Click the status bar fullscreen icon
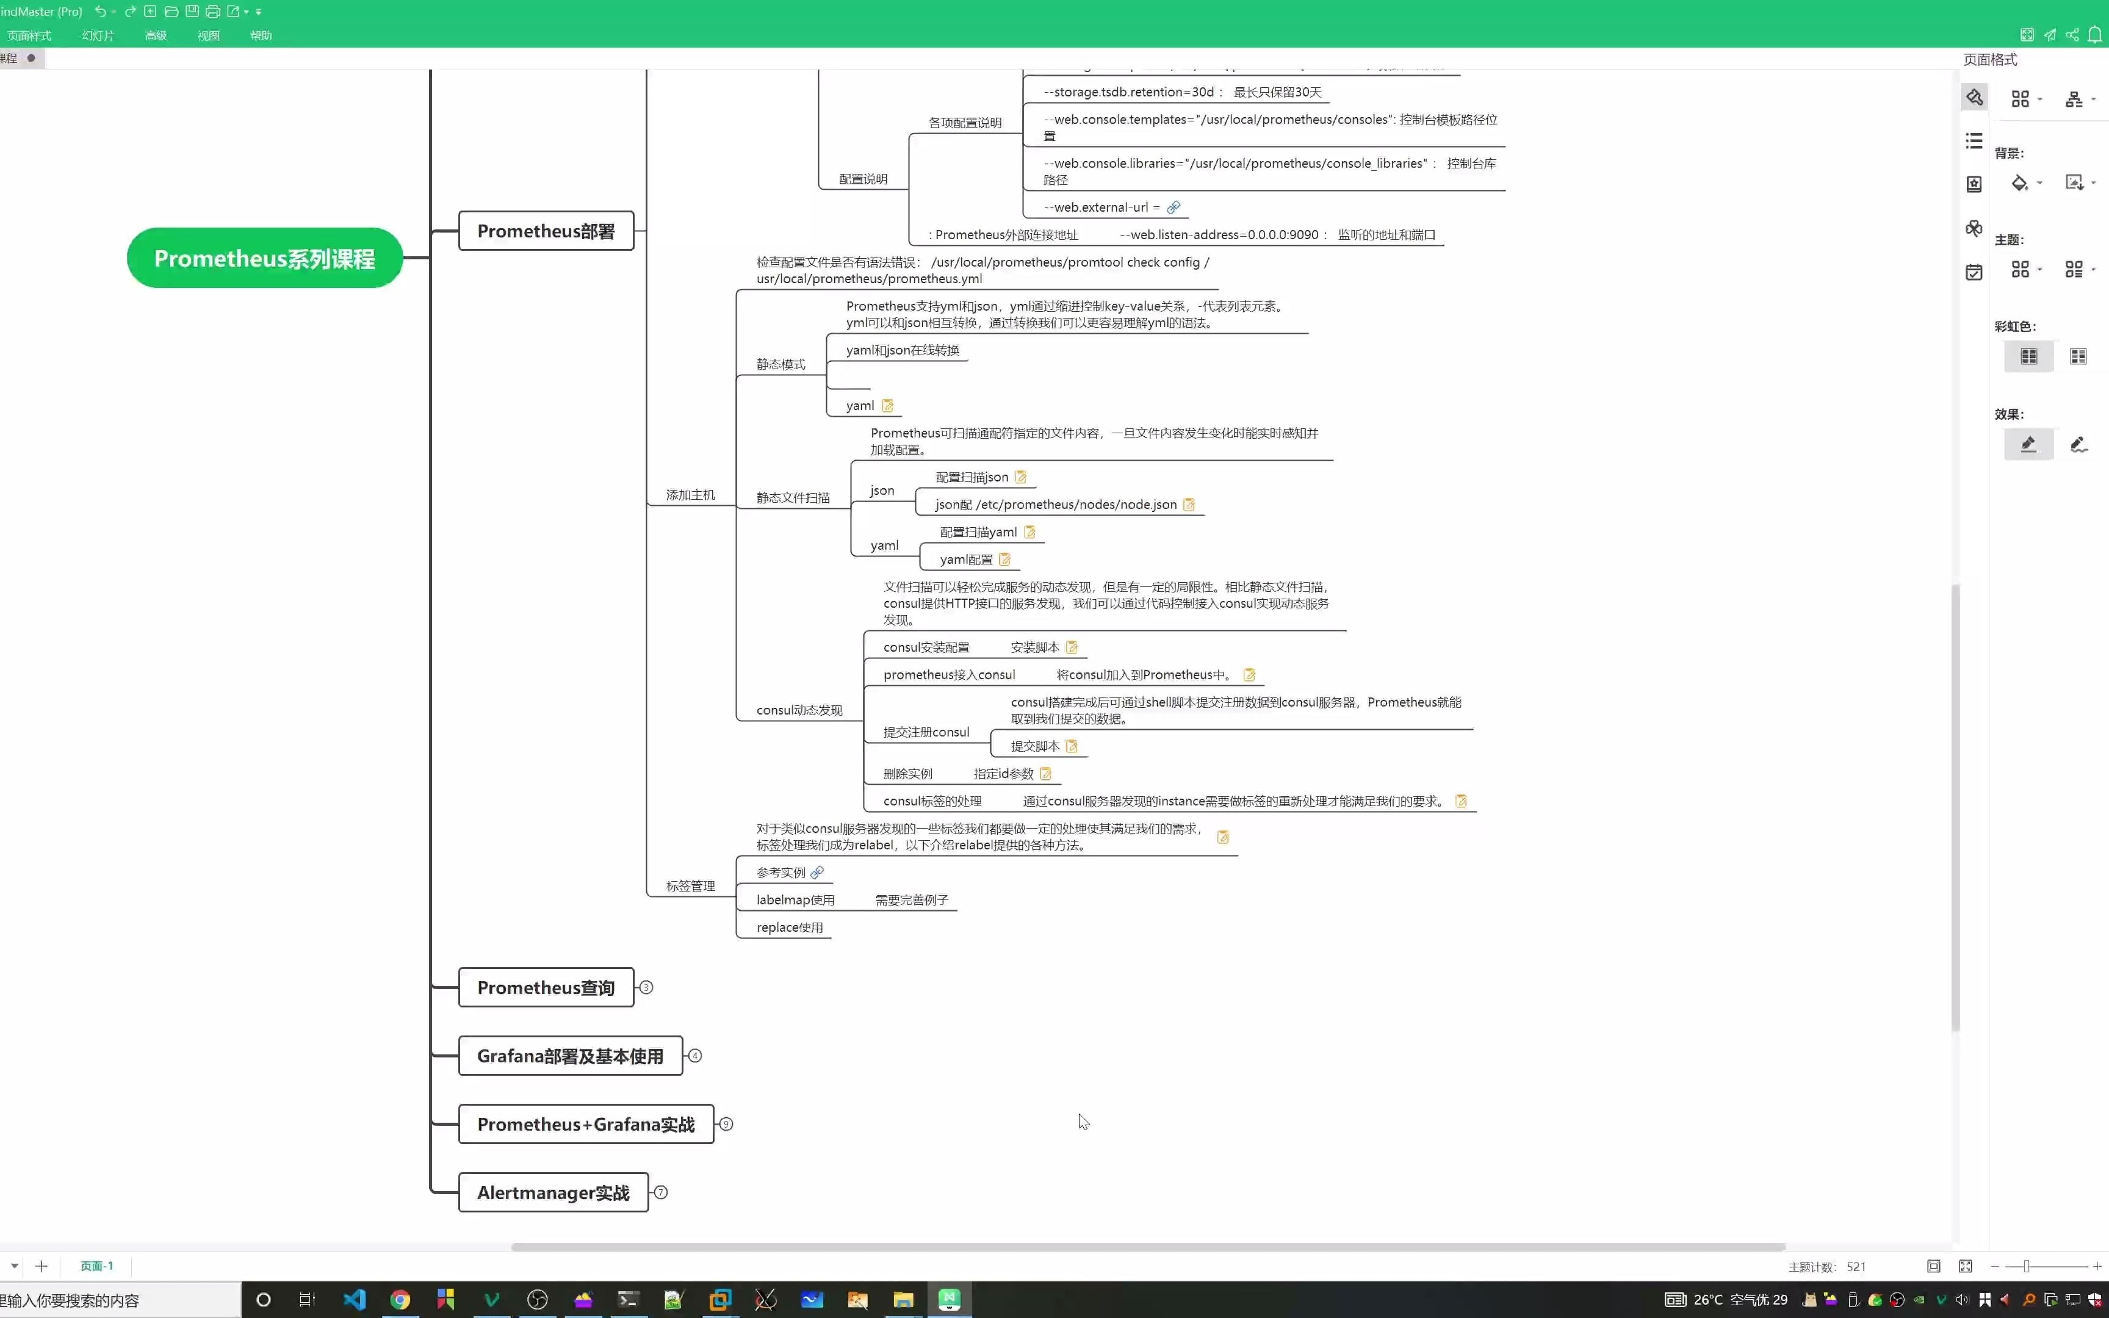Screen dimensions: 2109x1318 click(1965, 1267)
